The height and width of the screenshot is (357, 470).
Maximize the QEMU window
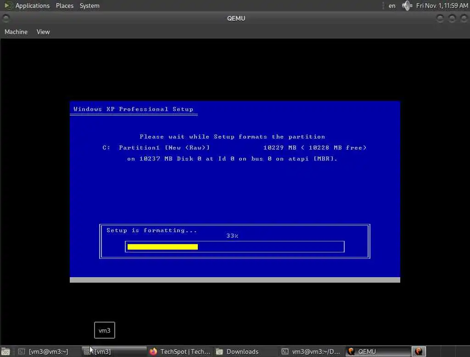click(x=452, y=19)
